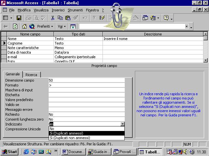Open the Indexes lightning icon
The height and width of the screenshot is (156, 209).
(x=102, y=18)
